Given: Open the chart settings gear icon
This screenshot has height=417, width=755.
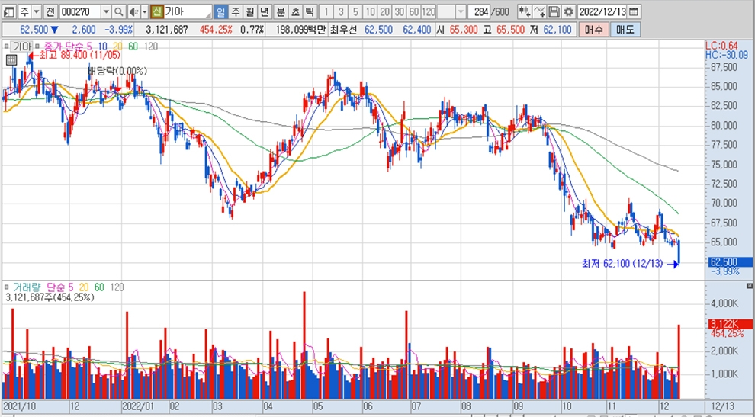Looking at the screenshot, I should (567, 12).
